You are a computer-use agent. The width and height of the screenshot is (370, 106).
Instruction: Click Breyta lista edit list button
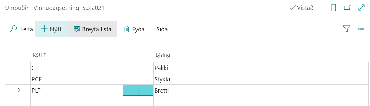[92, 29]
